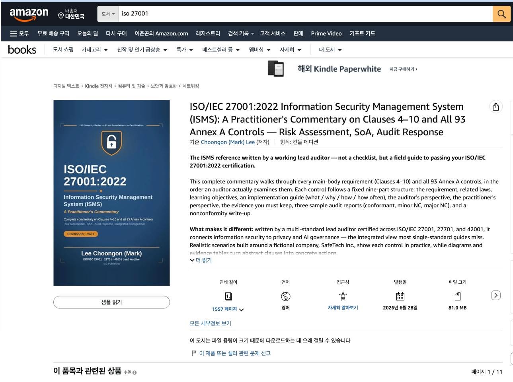Click the file size document icon
This screenshot has height=382, width=513.
[457, 296]
